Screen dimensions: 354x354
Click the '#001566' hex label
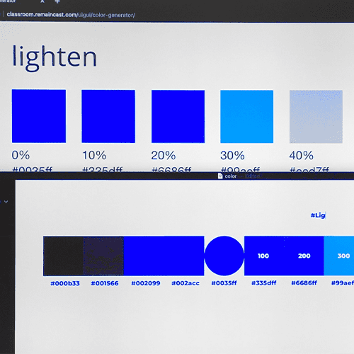pos(105,283)
